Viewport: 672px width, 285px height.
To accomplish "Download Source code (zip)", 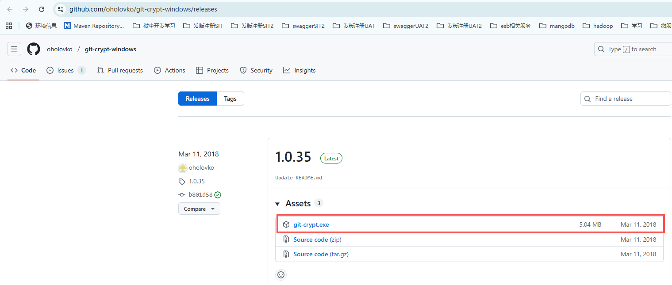I will coord(317,239).
